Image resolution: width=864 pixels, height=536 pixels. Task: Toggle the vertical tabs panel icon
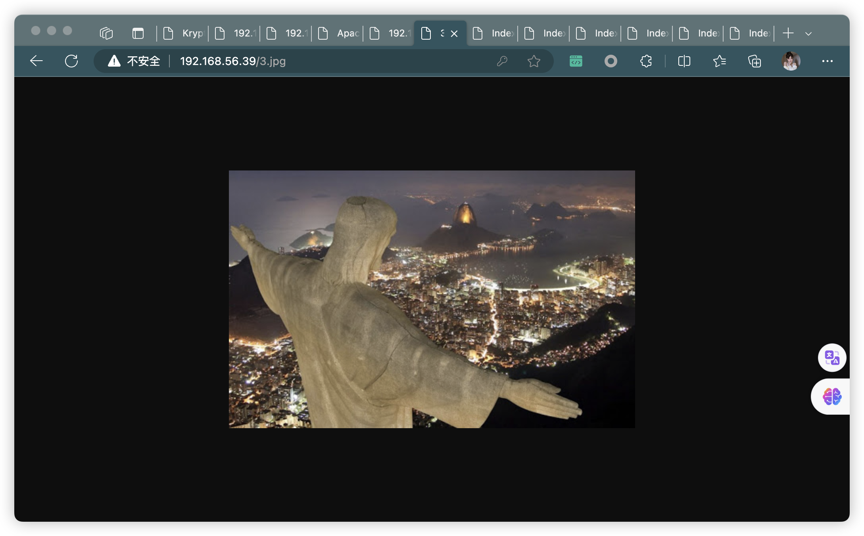point(138,33)
